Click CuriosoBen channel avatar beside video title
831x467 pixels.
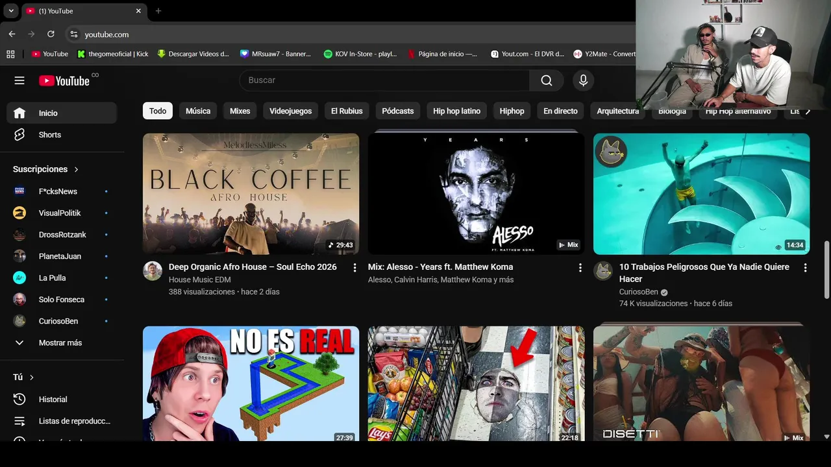pos(603,270)
